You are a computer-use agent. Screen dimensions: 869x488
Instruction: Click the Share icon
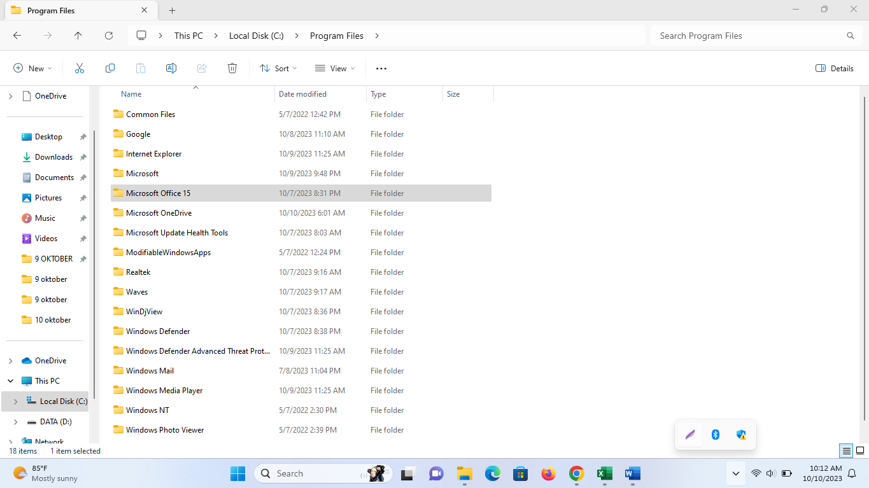point(202,68)
